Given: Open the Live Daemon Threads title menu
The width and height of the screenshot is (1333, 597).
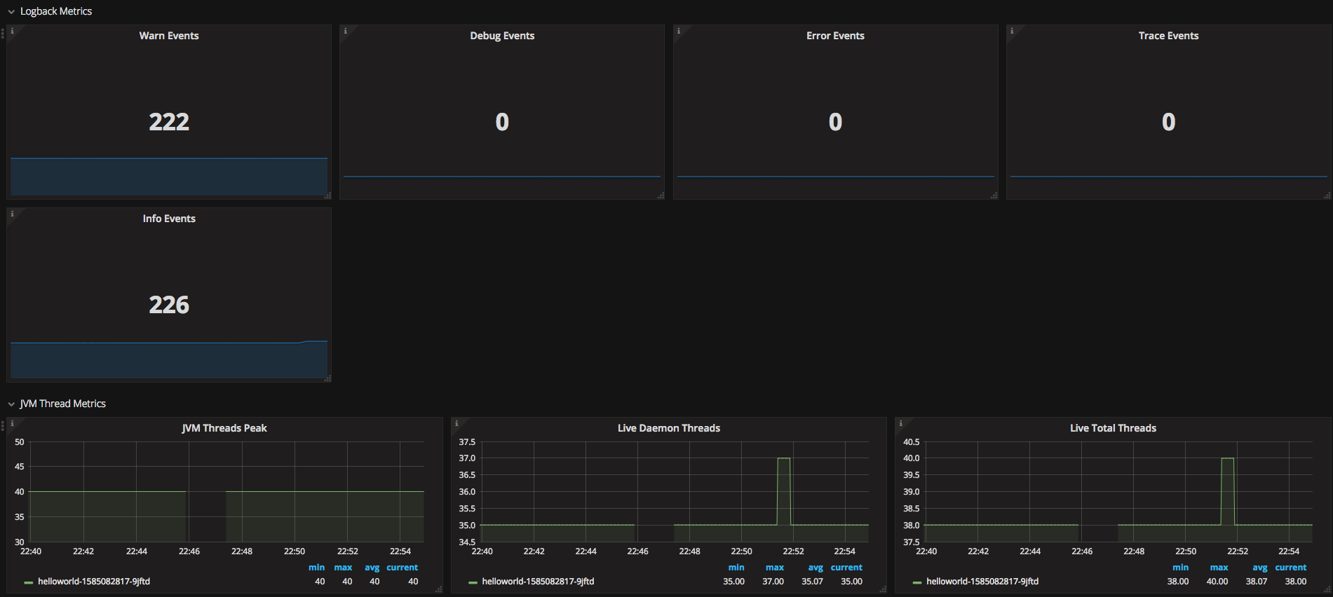Looking at the screenshot, I should coord(669,428).
